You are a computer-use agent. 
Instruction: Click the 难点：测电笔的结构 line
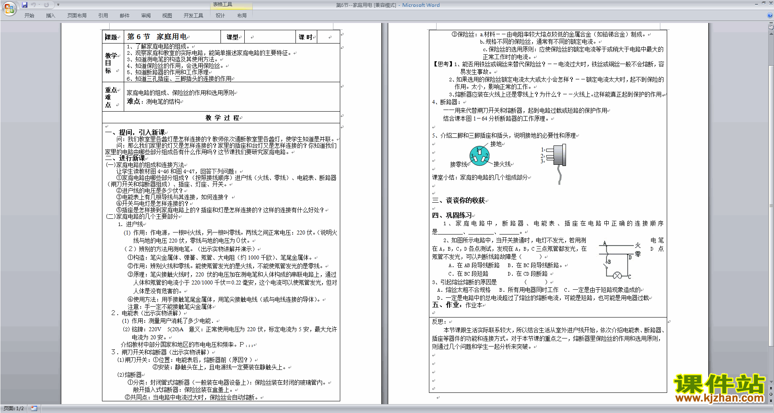(154, 102)
